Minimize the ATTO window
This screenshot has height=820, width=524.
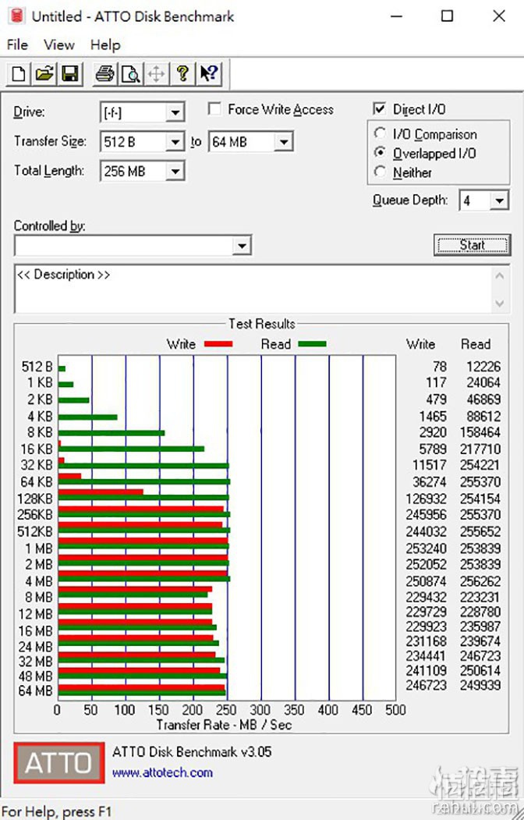tap(397, 16)
